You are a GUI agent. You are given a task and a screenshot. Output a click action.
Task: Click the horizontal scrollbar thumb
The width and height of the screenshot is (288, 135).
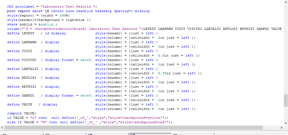[134, 127]
